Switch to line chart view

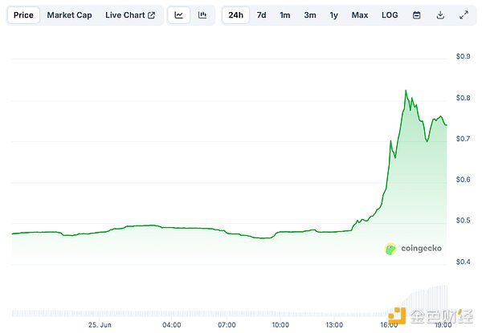178,15
